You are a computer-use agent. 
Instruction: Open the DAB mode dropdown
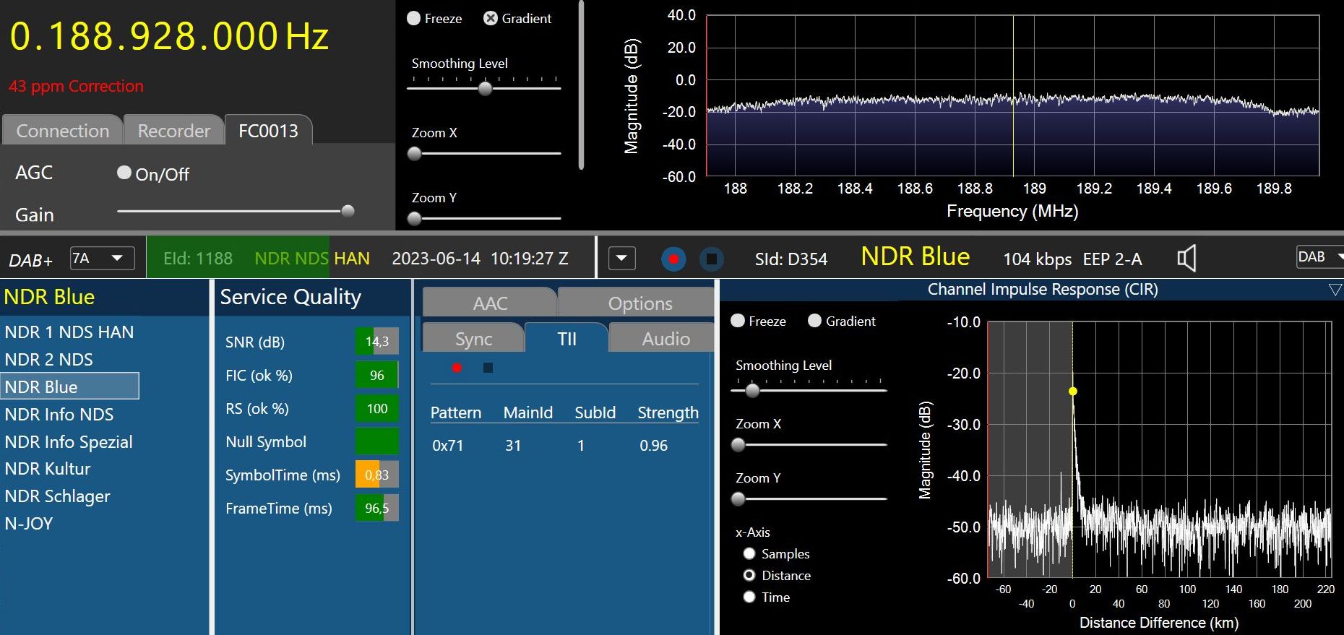click(x=1320, y=257)
